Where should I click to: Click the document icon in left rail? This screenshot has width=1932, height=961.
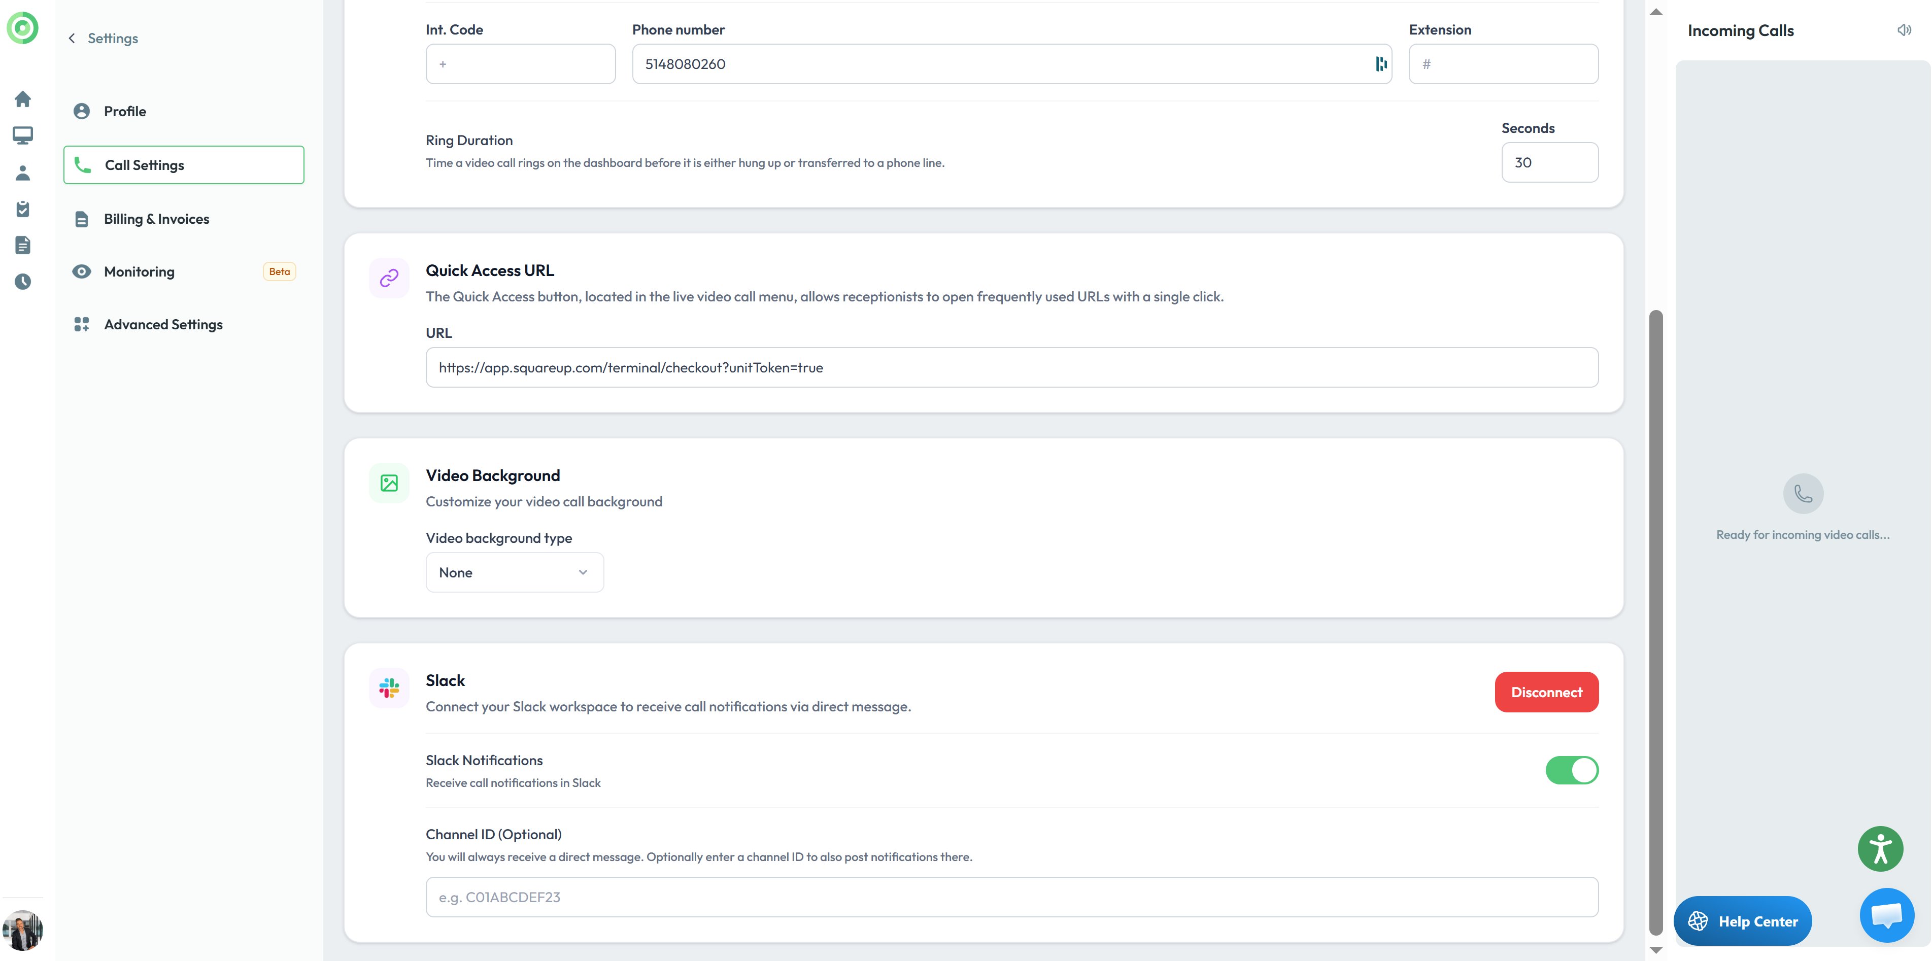(22, 245)
